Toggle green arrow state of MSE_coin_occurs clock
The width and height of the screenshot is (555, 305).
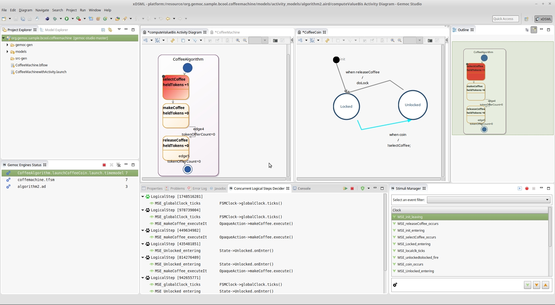point(395,264)
